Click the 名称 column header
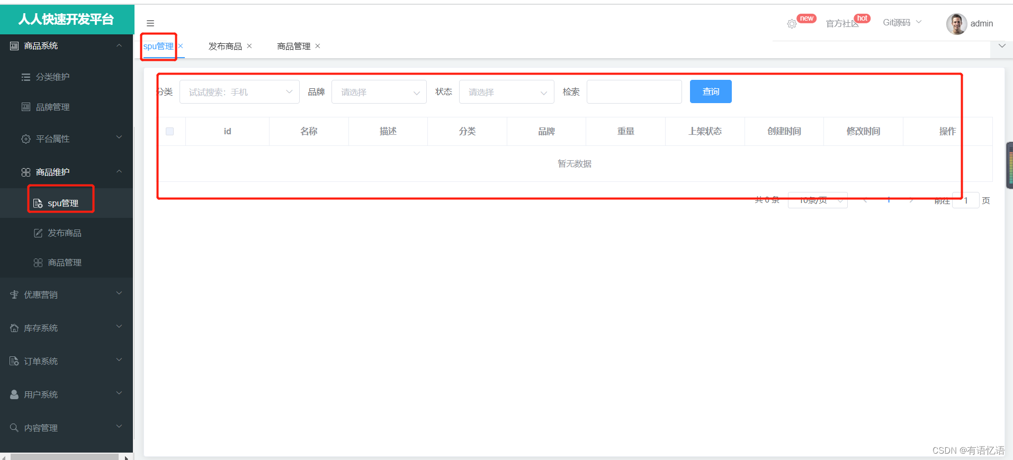Screen dimensions: 1013x460 (x=309, y=131)
